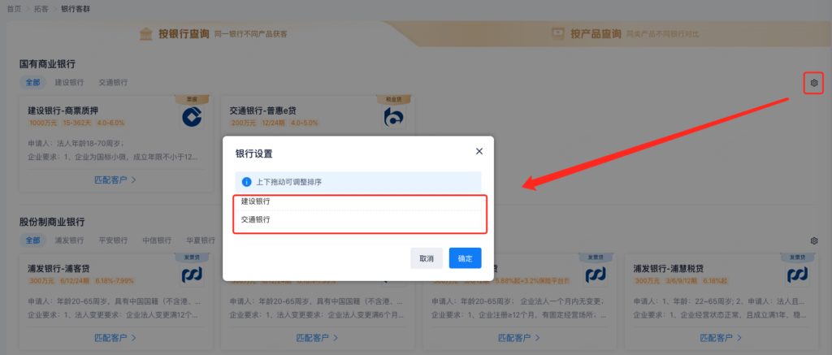
Task: Open state-owned bank settings gear icon
Action: [814, 83]
